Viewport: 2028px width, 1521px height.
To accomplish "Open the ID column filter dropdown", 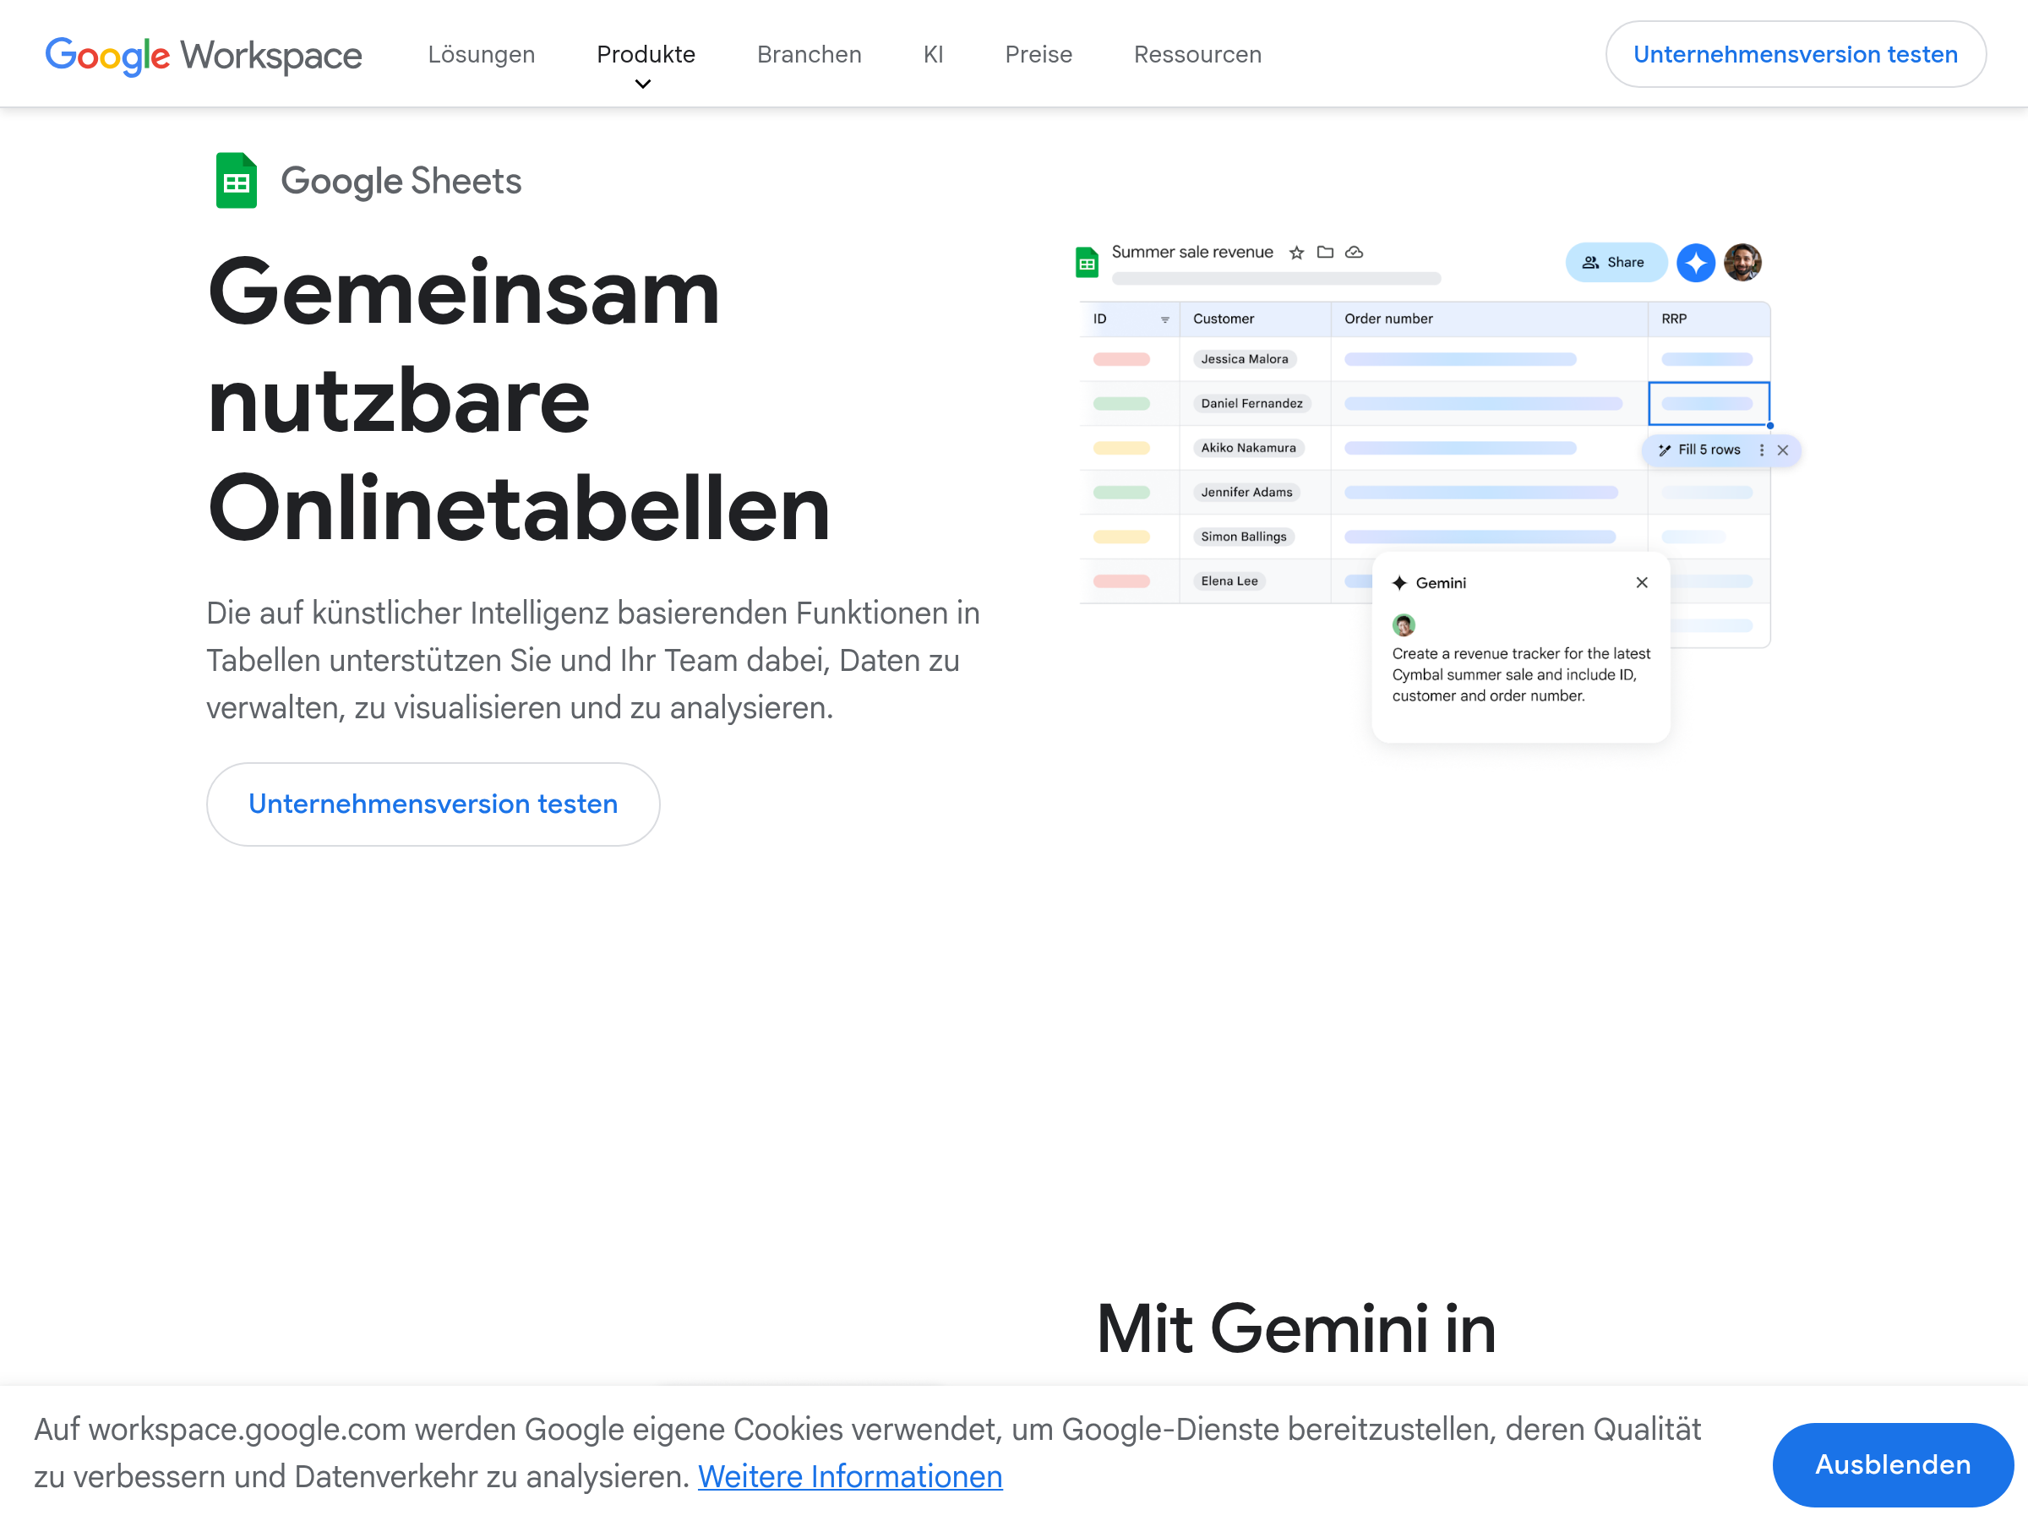I will click(1164, 320).
